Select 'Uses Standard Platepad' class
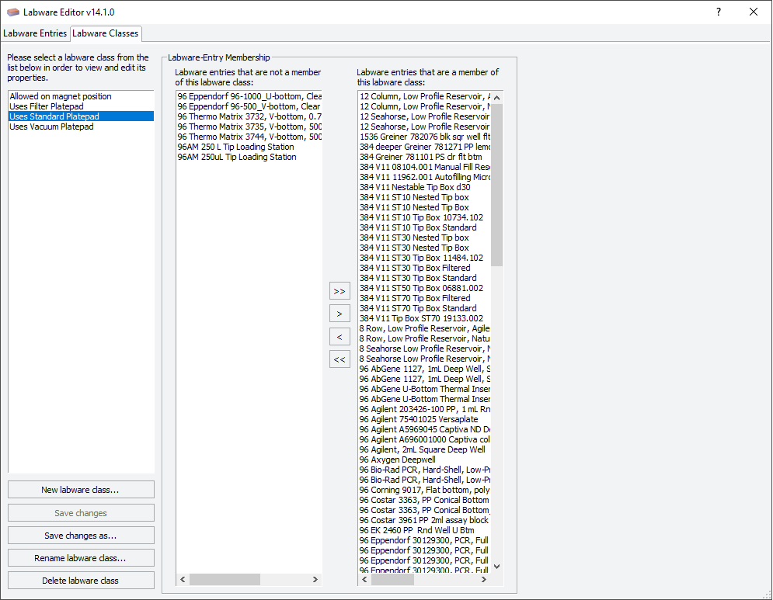Viewport: 773px width, 600px height. click(x=81, y=116)
